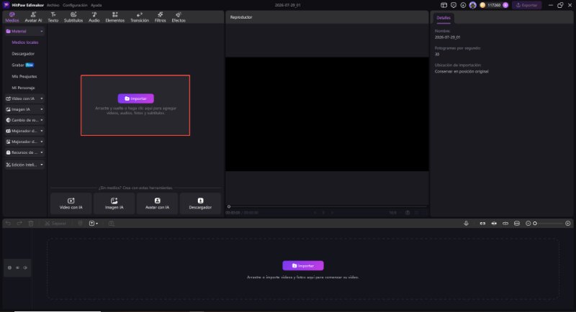
Task: Click the timeline zoom-out minus icon
Action: pyautogui.click(x=528, y=224)
